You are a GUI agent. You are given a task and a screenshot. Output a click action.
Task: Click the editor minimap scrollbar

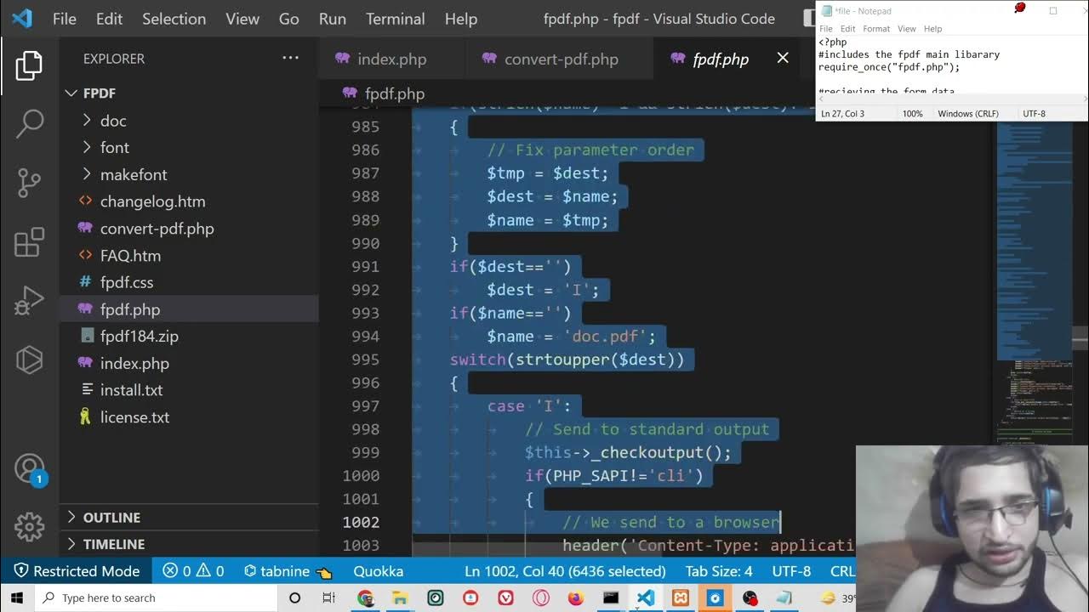tap(1079, 338)
